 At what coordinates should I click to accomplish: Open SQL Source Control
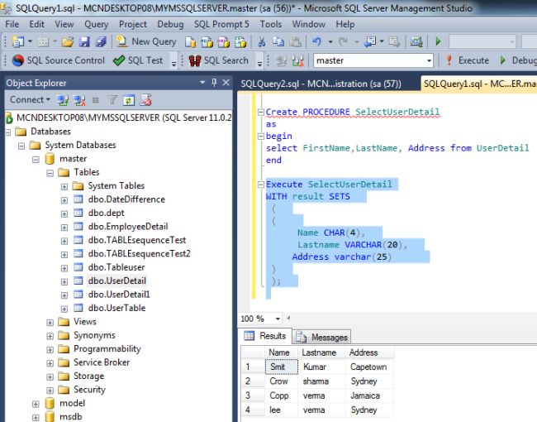click(x=58, y=60)
